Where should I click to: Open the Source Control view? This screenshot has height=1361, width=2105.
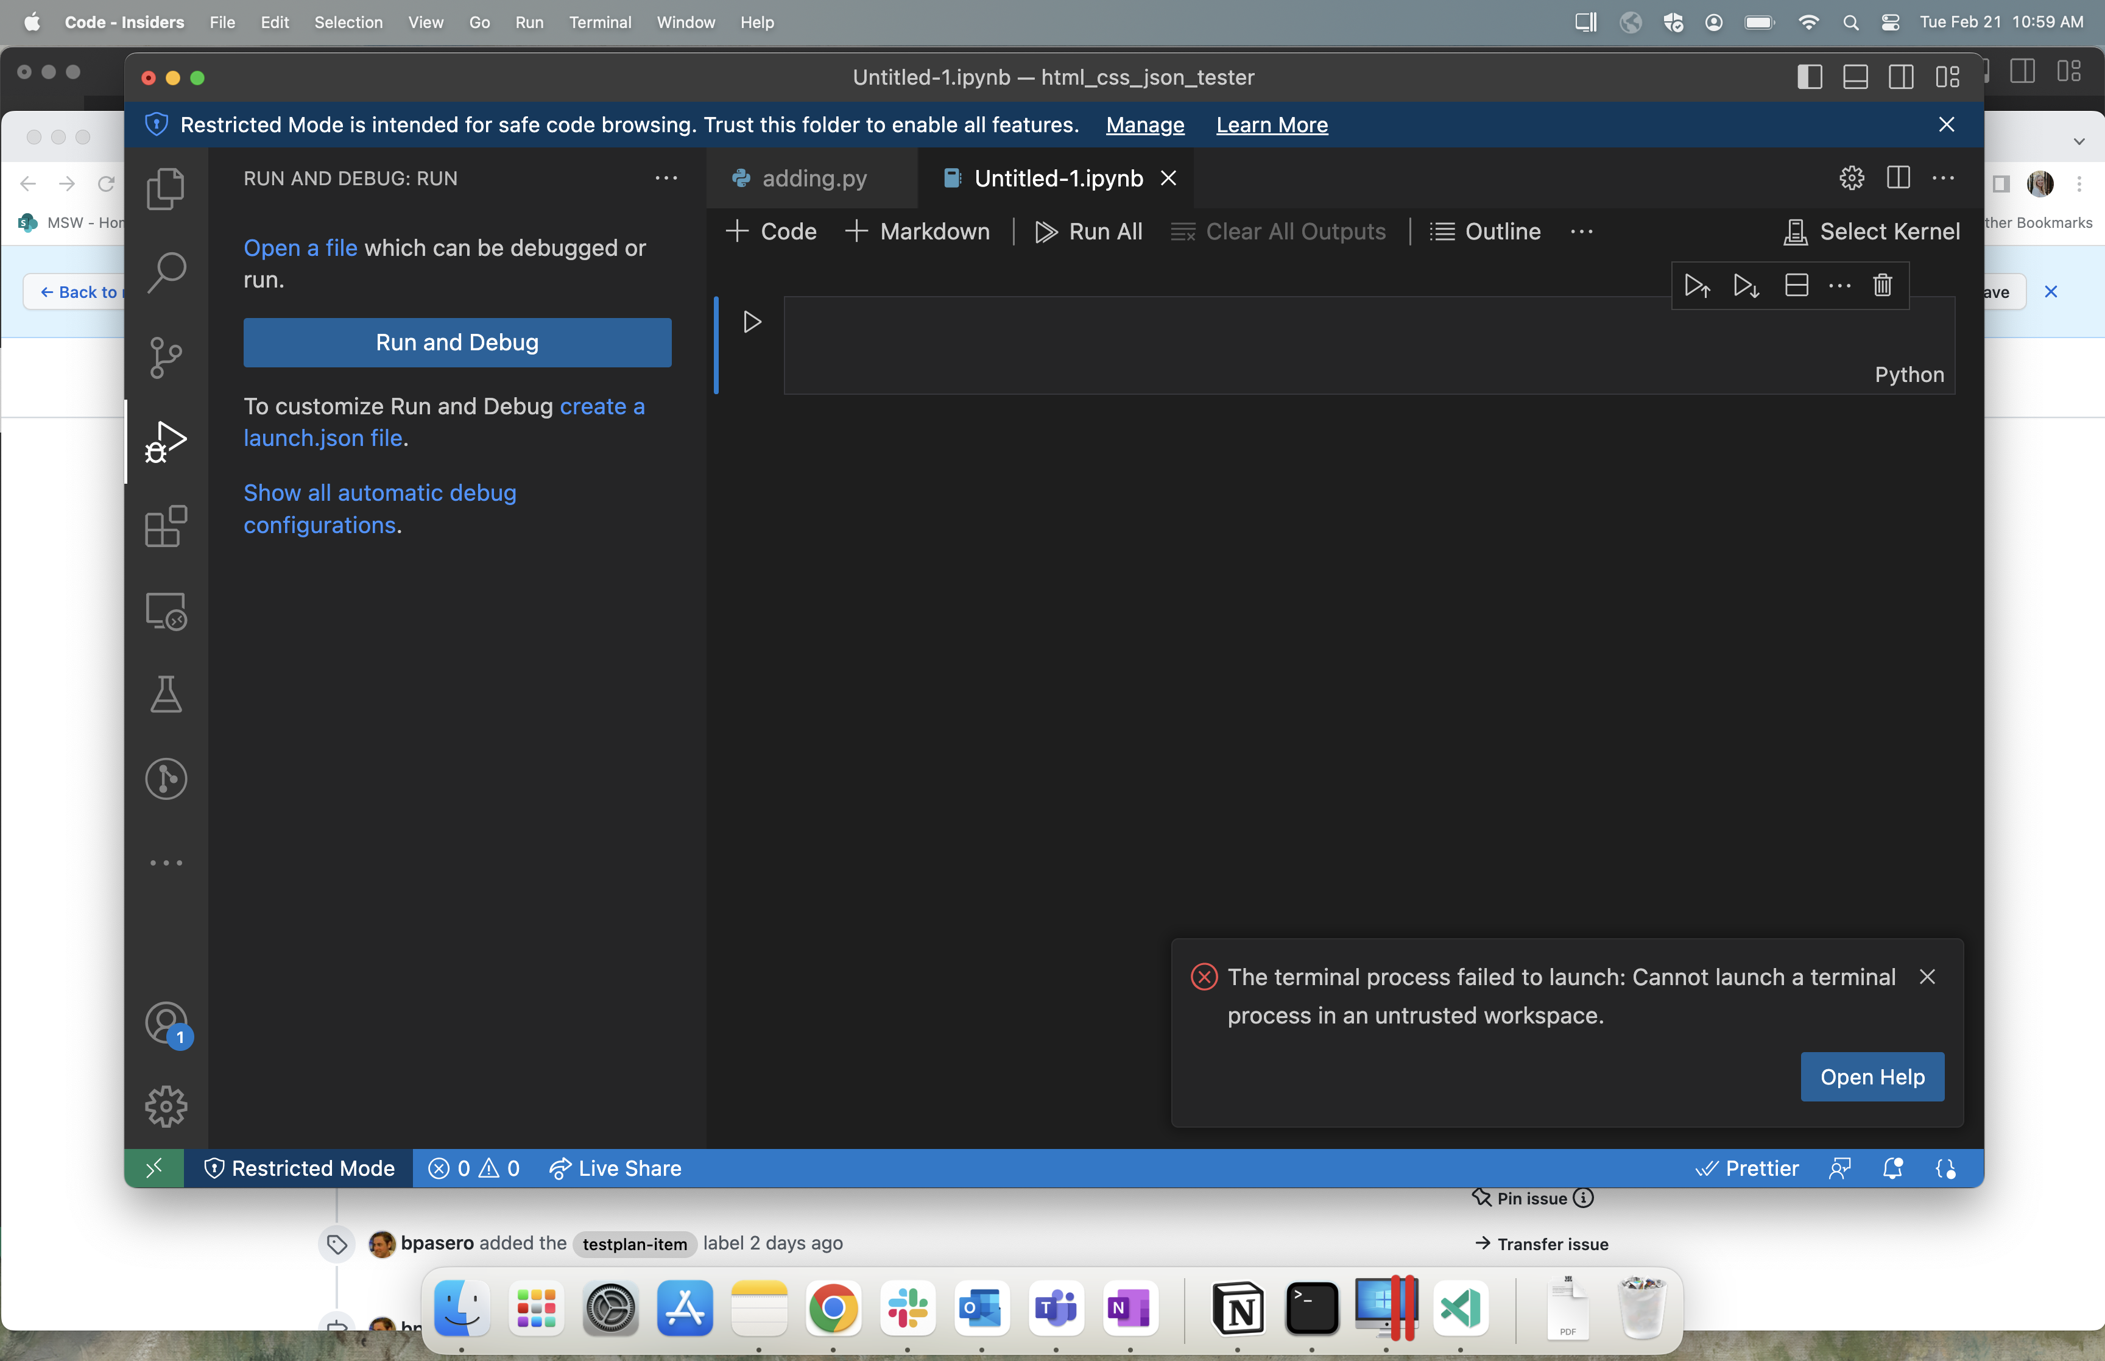(x=166, y=357)
